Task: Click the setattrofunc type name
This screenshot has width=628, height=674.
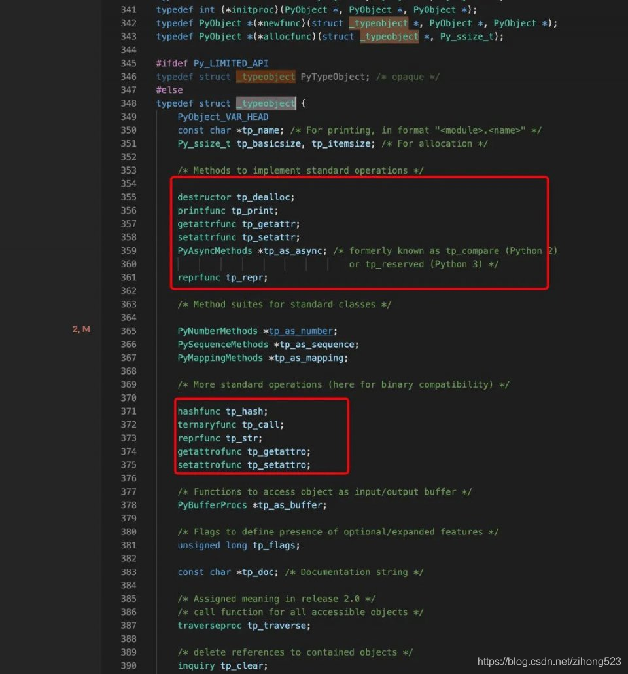Action: pos(209,464)
